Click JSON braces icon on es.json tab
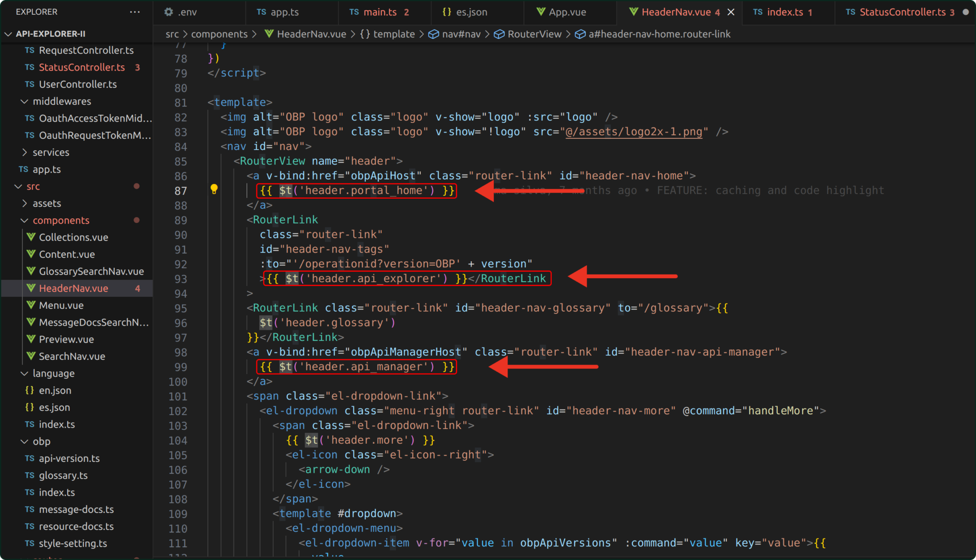 tap(447, 12)
